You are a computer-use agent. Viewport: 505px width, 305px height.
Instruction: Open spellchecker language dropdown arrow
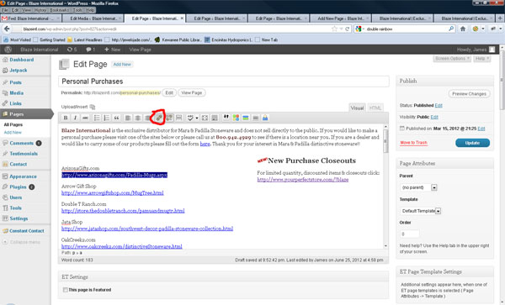[x=196, y=118]
